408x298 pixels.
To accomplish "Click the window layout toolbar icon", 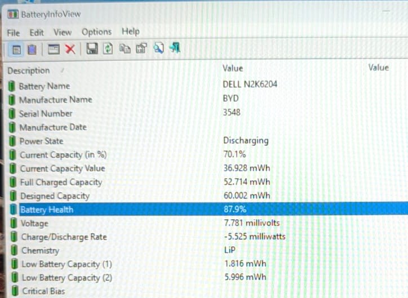I will [x=54, y=49].
